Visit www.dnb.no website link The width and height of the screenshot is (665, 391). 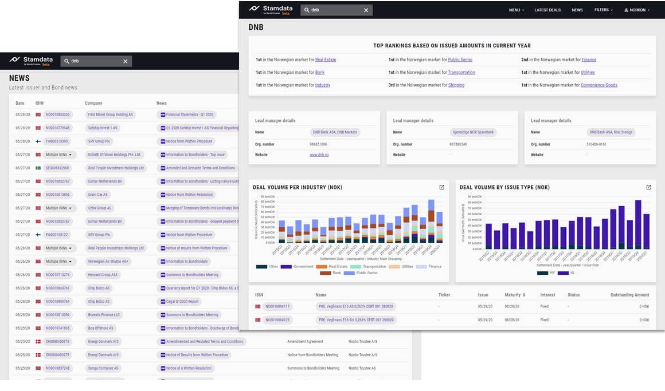[x=319, y=155]
